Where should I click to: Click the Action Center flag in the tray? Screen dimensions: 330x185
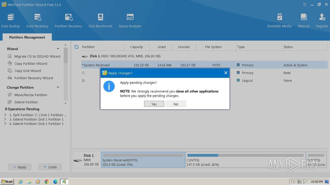[x=305, y=182]
